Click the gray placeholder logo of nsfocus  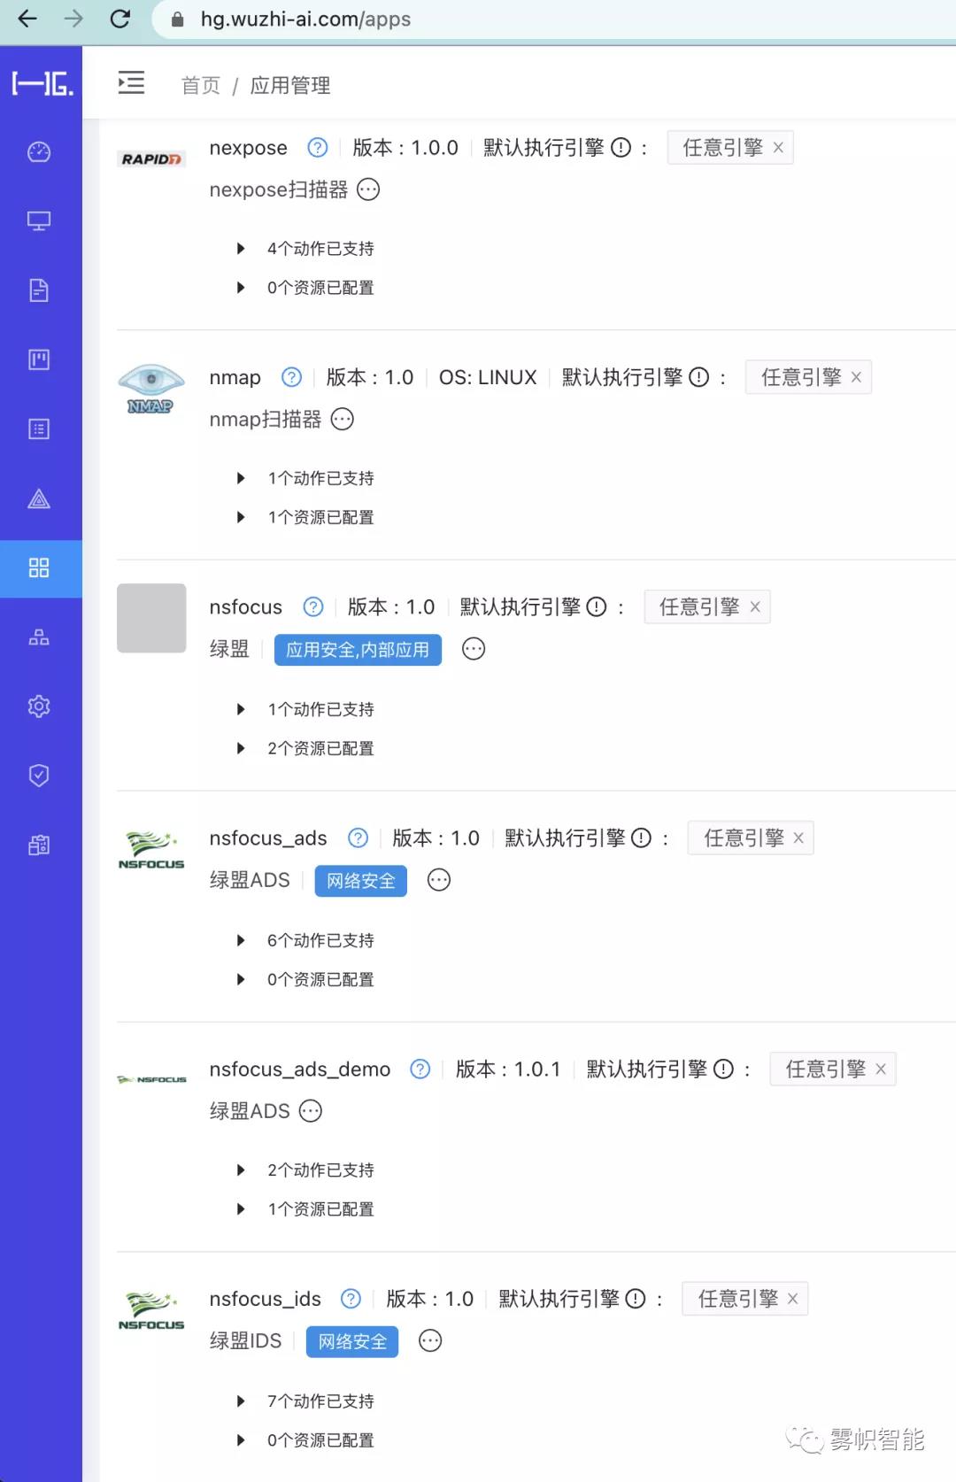pyautogui.click(x=151, y=618)
